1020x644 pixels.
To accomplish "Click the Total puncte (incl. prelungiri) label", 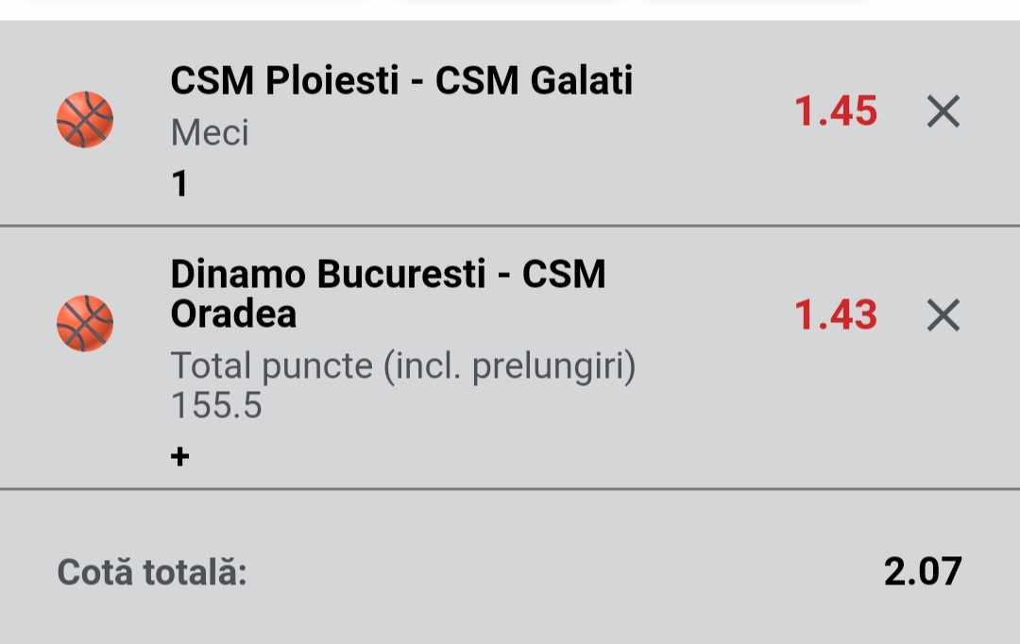I will click(403, 366).
